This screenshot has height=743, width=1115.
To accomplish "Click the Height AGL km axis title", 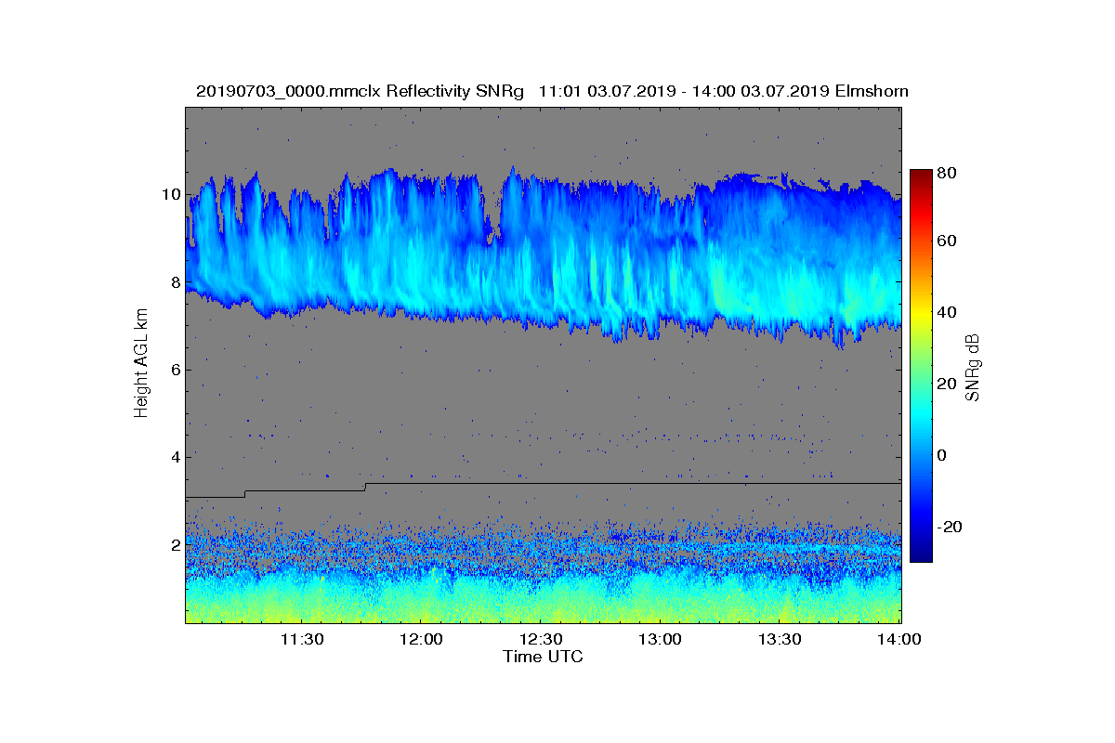I will coord(141,365).
